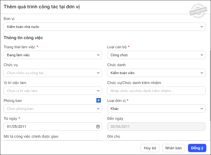The height and width of the screenshot is (155, 211).
Task: Open the Trạng thái làm việc dropdown
Action: [53, 55]
